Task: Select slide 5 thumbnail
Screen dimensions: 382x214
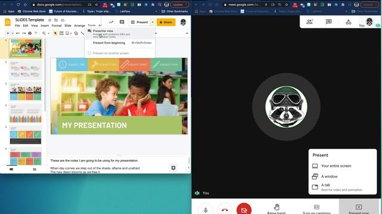Action: (x=25, y=135)
